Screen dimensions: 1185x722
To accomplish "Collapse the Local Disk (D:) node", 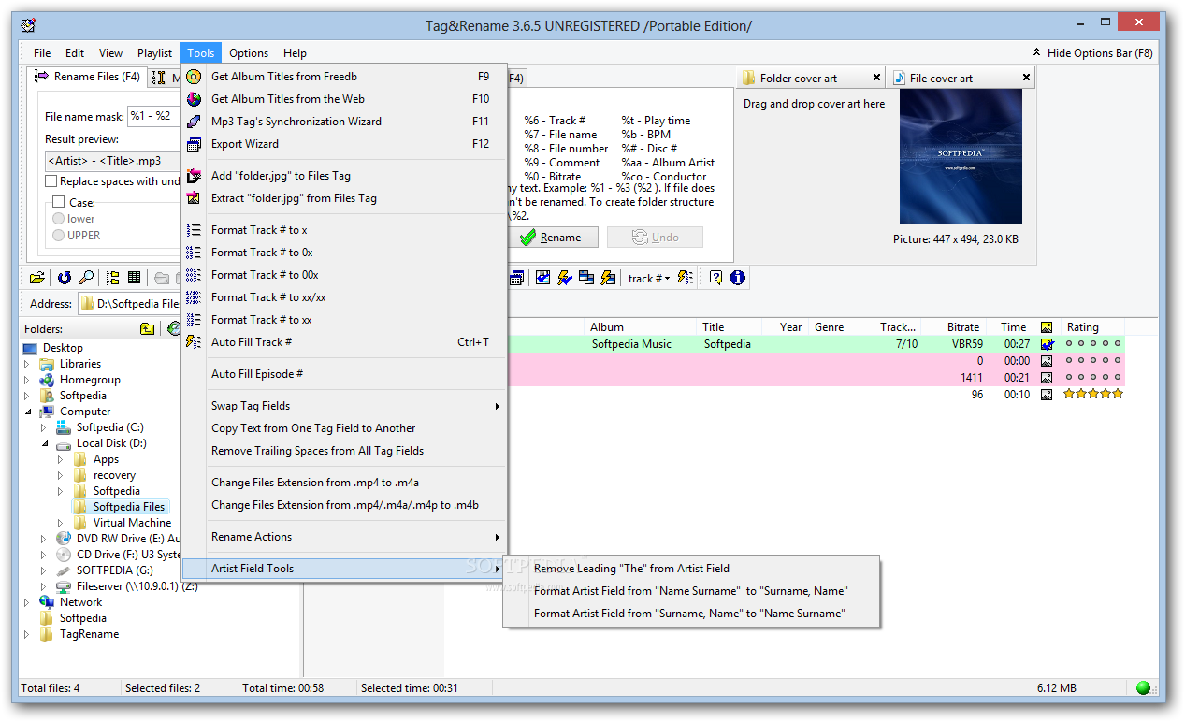I will click(x=43, y=443).
